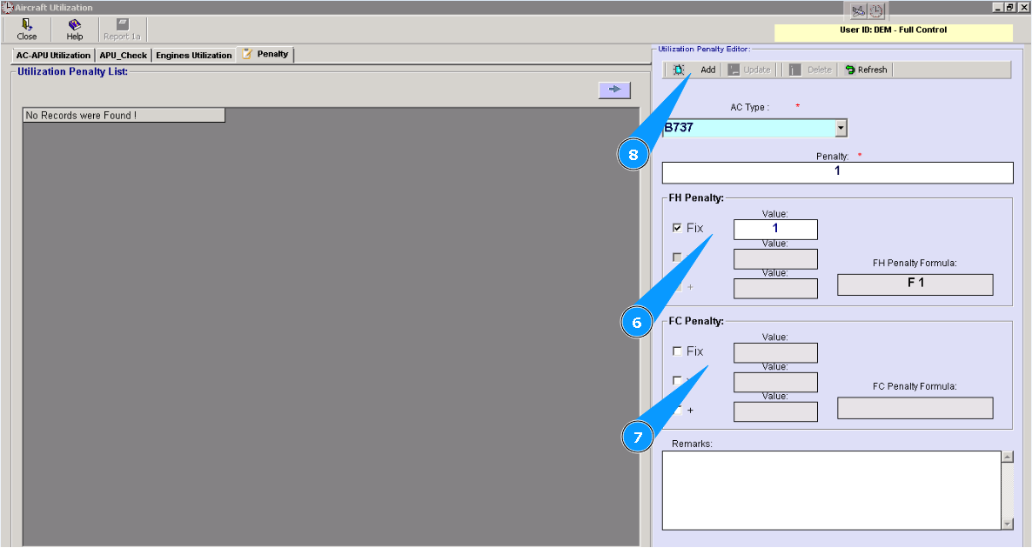Select the Penalty tab label
The width and height of the screenshot is (1032, 548).
(x=272, y=54)
